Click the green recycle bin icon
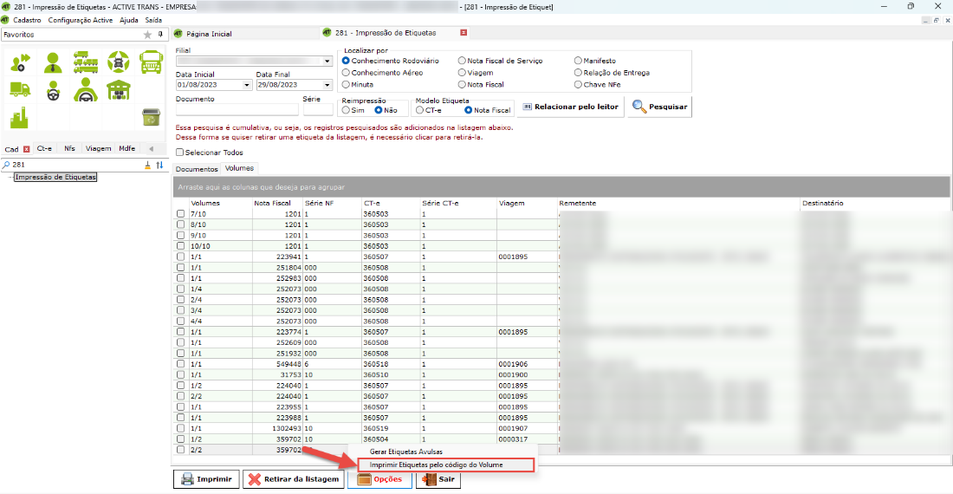953x494 pixels. 151,117
